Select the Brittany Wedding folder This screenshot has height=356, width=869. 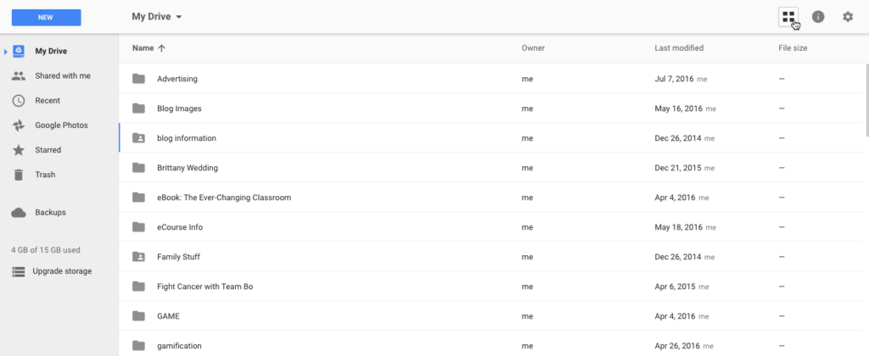[491, 168]
